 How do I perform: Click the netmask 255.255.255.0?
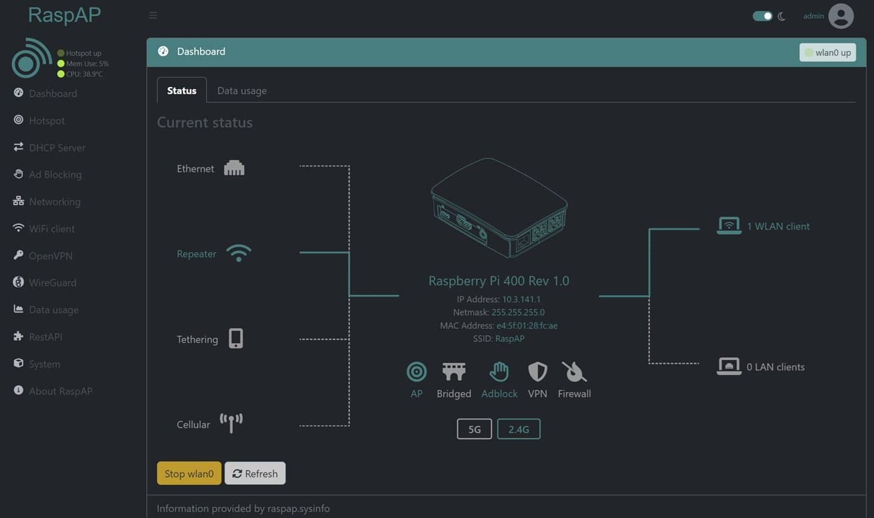coord(518,313)
